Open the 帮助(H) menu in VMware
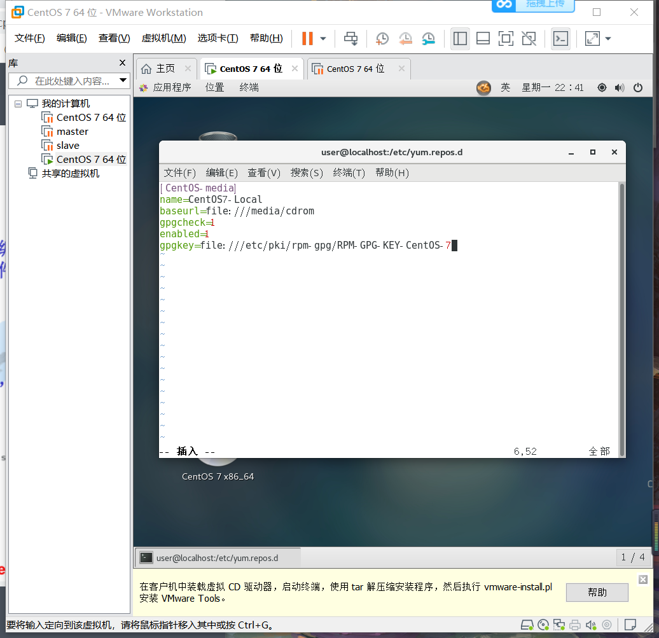 [x=266, y=38]
